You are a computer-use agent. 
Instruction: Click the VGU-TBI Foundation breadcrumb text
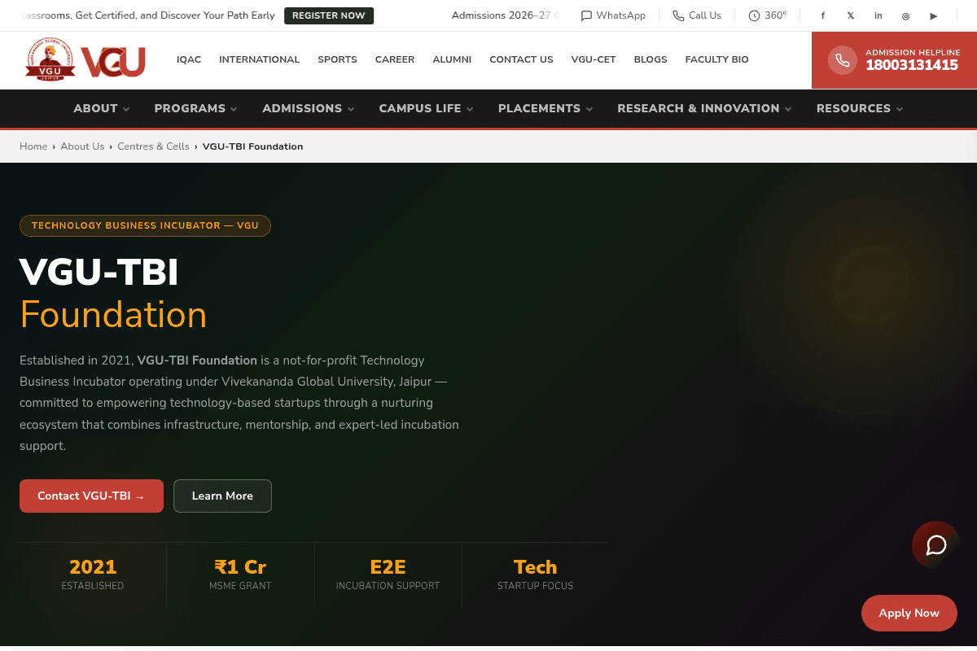point(252,146)
